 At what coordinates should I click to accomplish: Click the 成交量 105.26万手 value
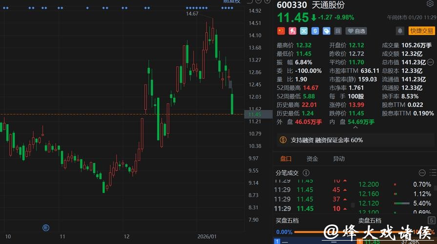click(x=416, y=45)
